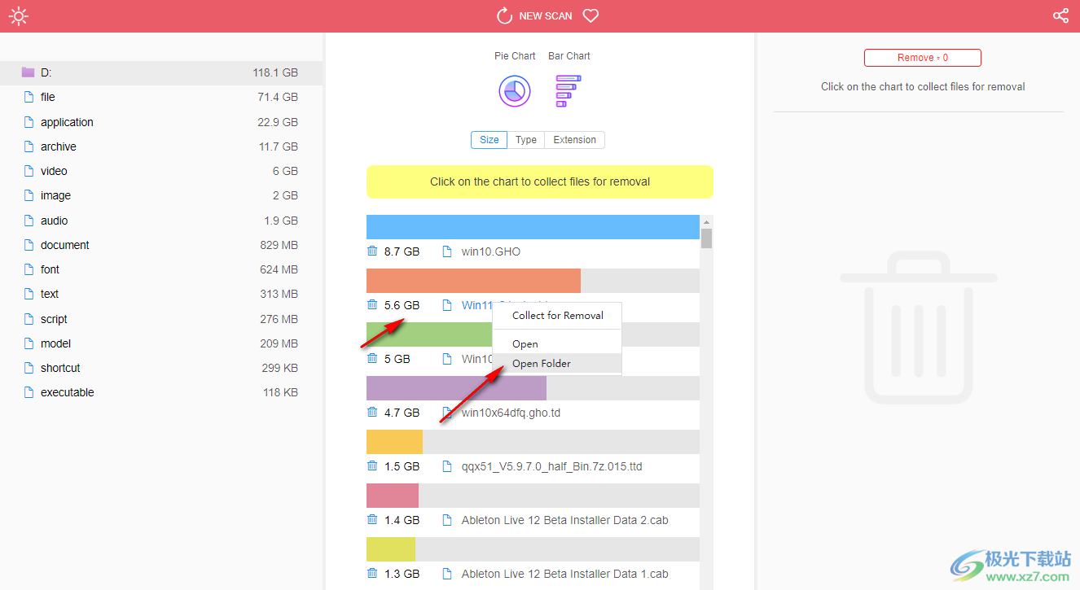The height and width of the screenshot is (590, 1080).
Task: Select the Bar Chart icon
Action: (x=569, y=90)
